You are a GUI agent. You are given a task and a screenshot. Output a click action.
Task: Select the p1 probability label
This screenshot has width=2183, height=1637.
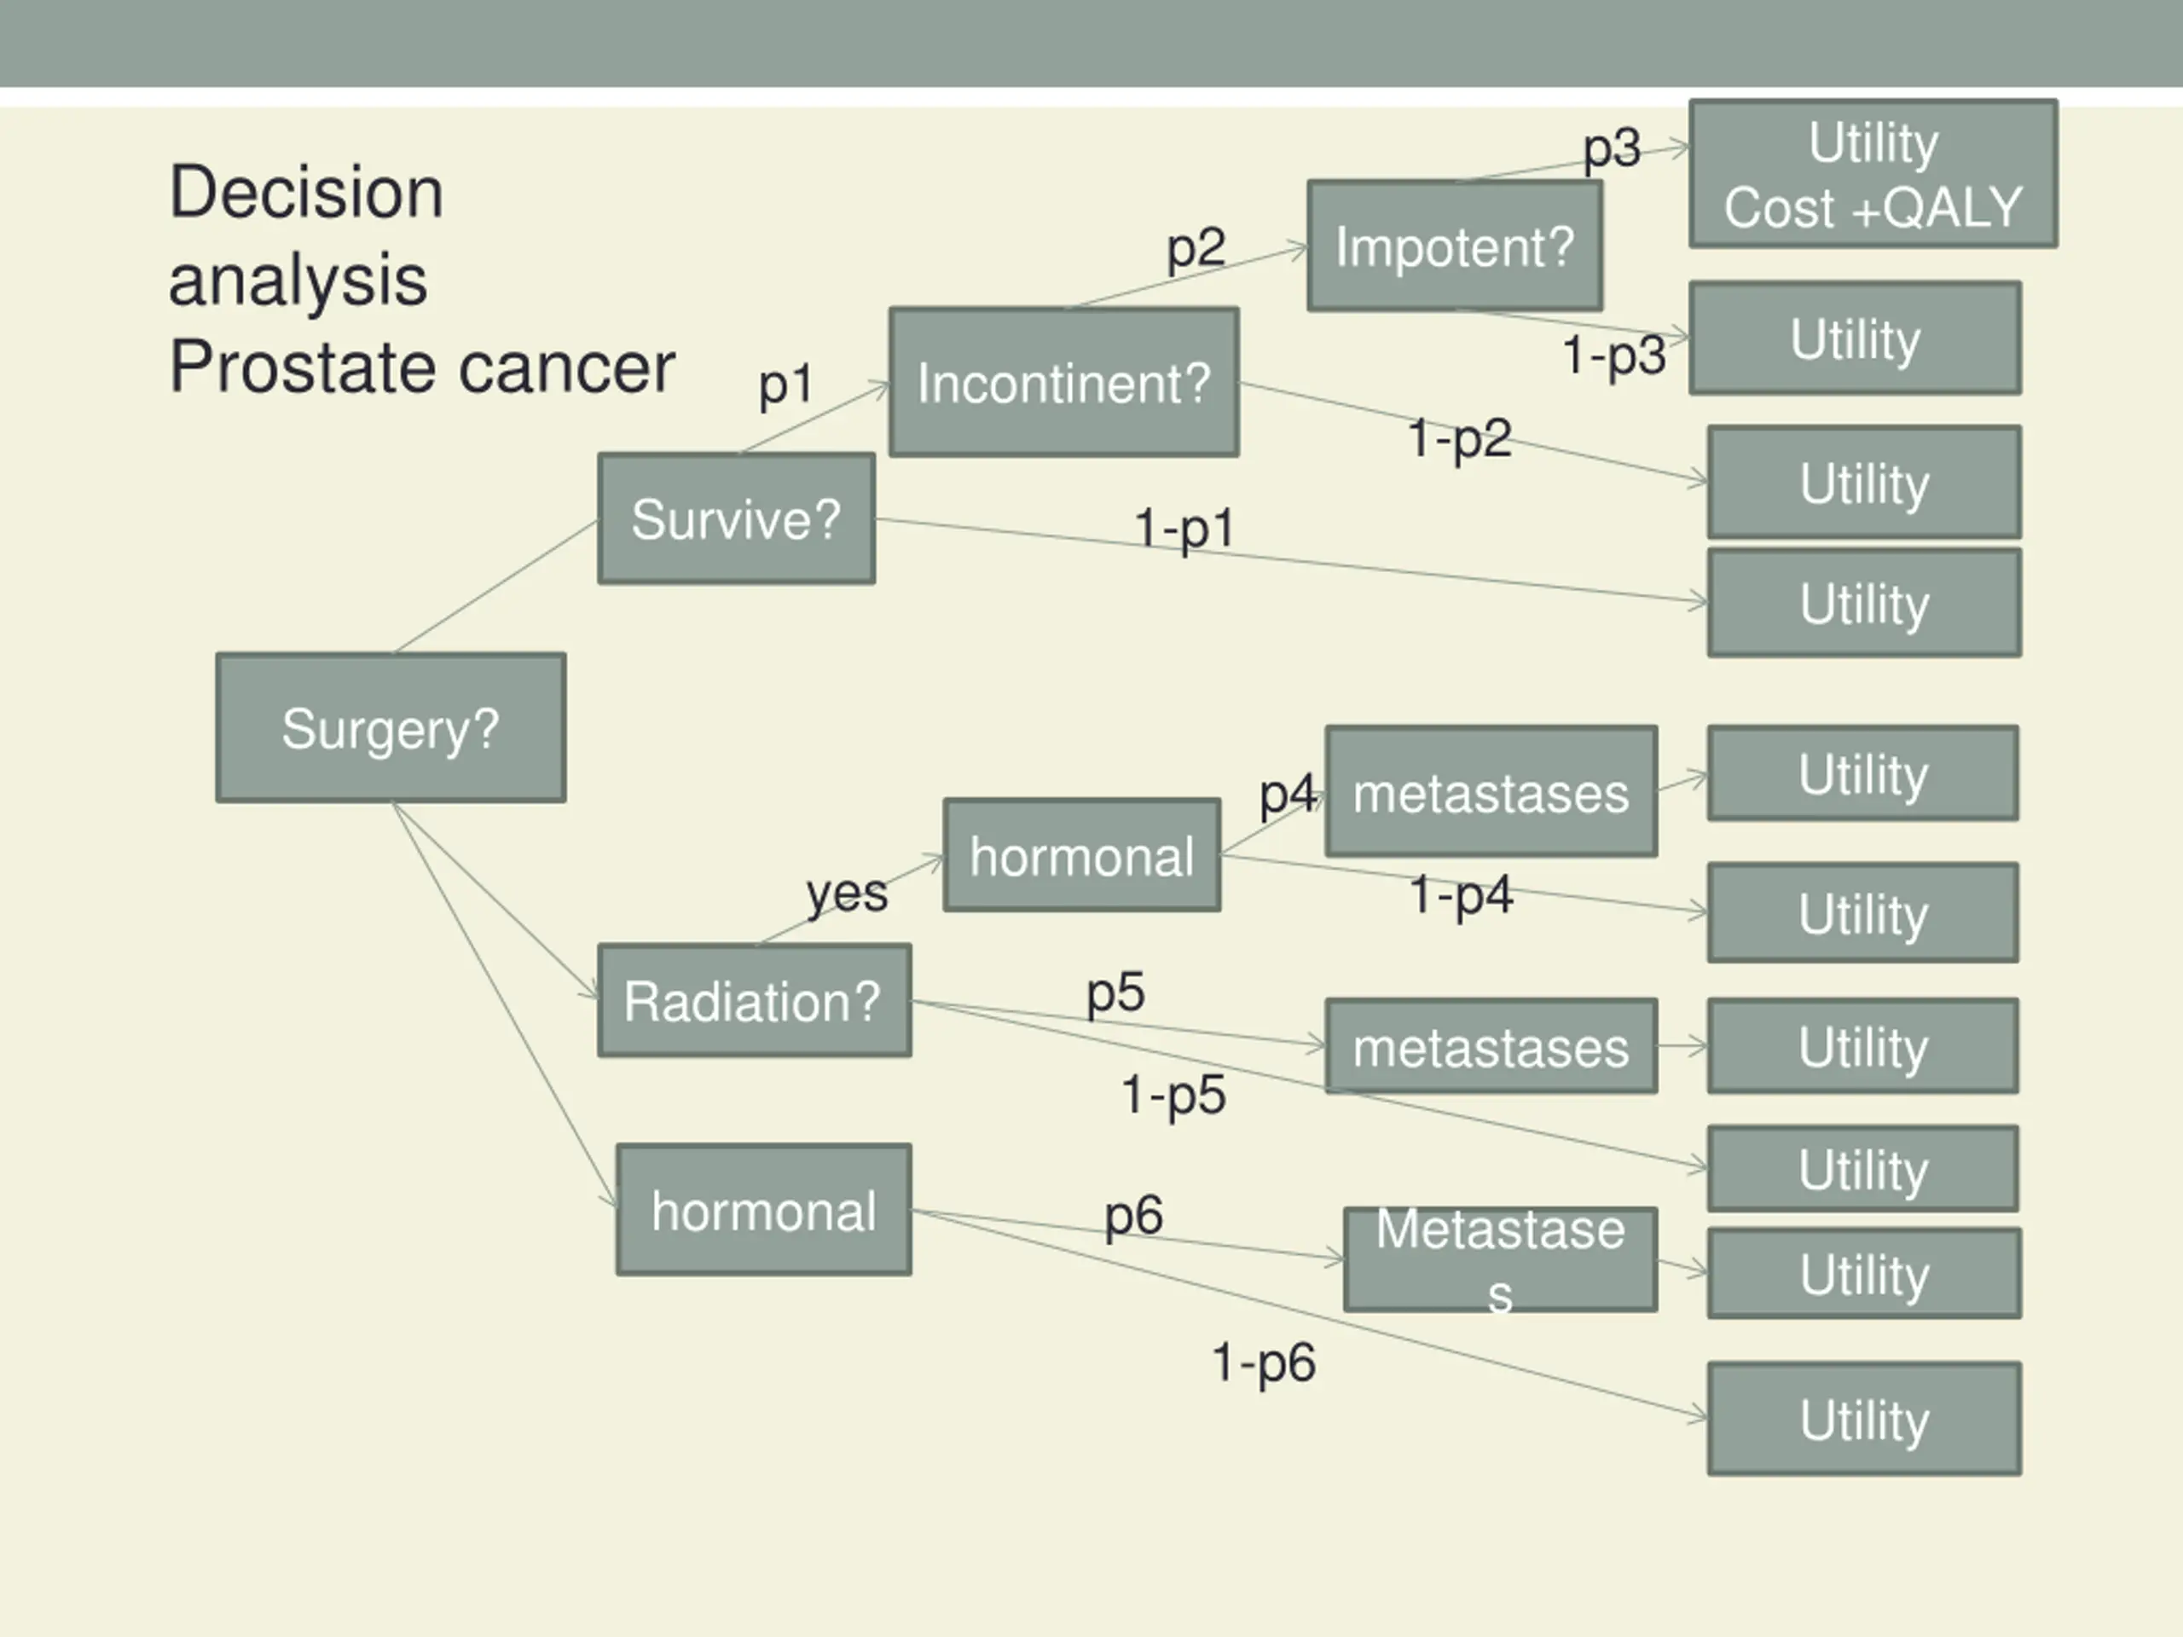785,384
